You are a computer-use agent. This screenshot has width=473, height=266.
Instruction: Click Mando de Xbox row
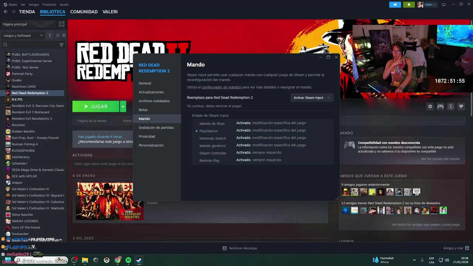pos(263,123)
